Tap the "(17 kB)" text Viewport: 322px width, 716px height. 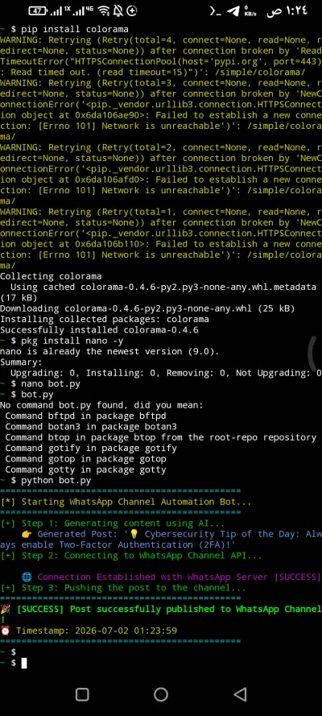(19, 298)
